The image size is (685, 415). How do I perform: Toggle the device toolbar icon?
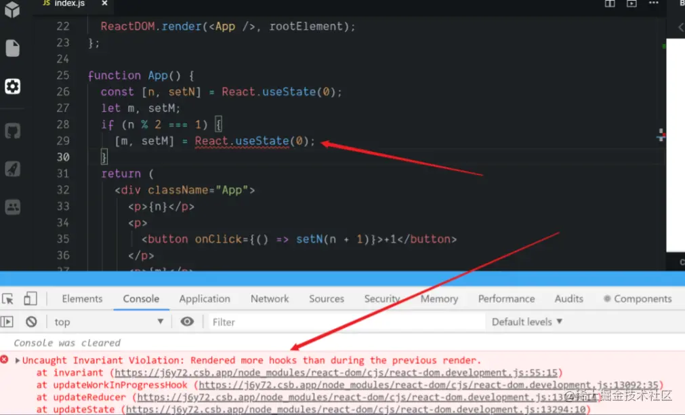(30, 298)
